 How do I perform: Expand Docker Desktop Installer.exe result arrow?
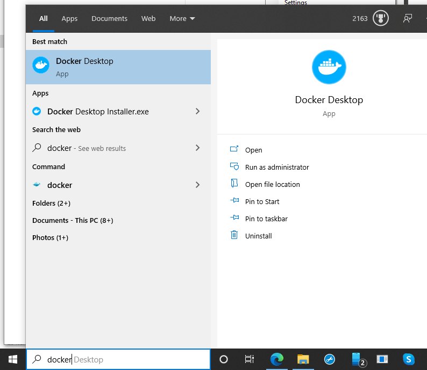(198, 111)
